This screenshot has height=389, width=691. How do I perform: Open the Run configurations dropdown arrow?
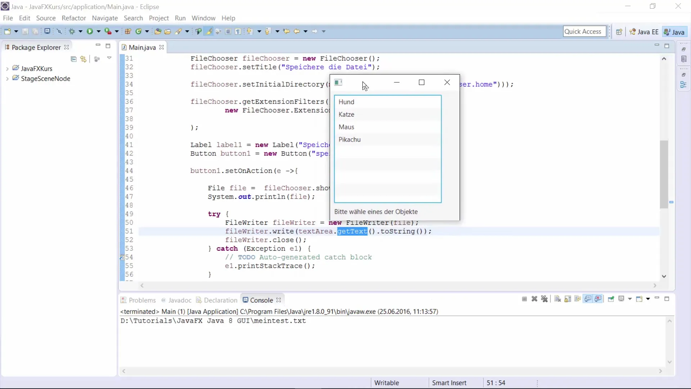point(98,32)
